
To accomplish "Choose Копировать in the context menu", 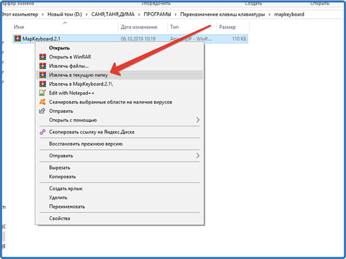I will point(119,177).
